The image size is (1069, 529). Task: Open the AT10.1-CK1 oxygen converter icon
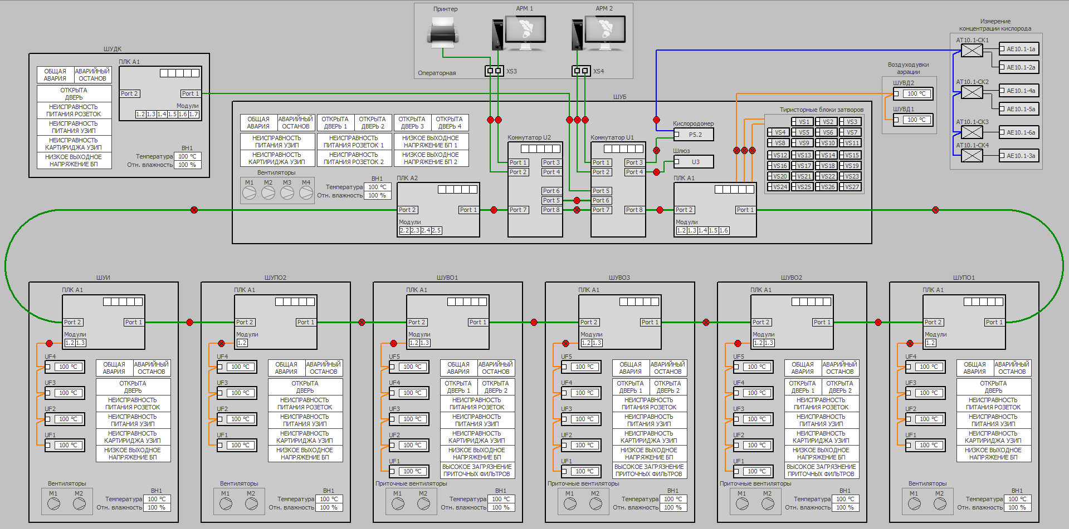click(x=972, y=51)
